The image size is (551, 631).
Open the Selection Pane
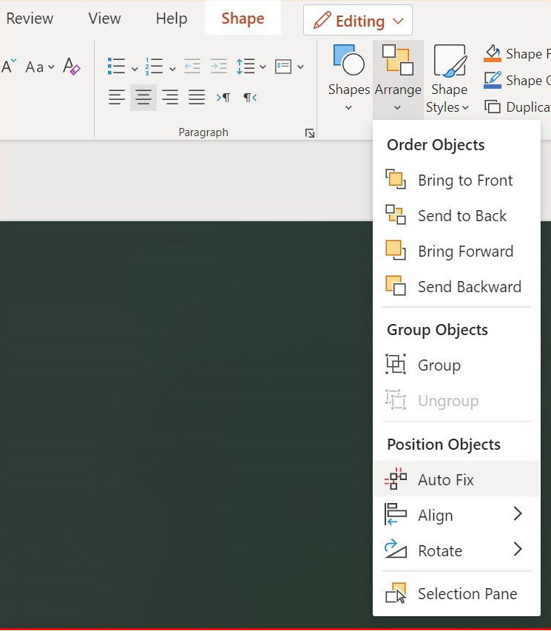click(456, 593)
